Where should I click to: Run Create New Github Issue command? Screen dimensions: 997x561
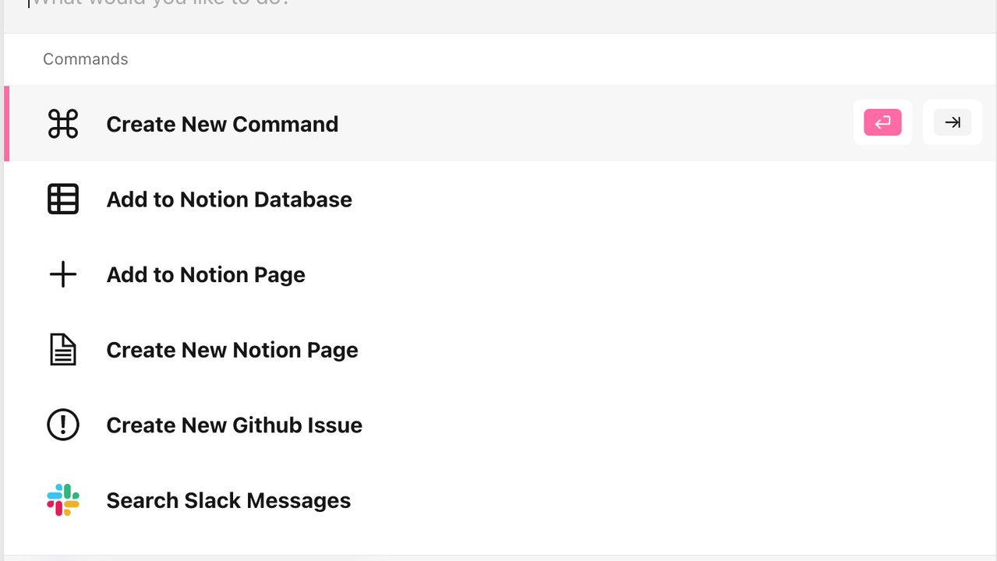[500, 425]
